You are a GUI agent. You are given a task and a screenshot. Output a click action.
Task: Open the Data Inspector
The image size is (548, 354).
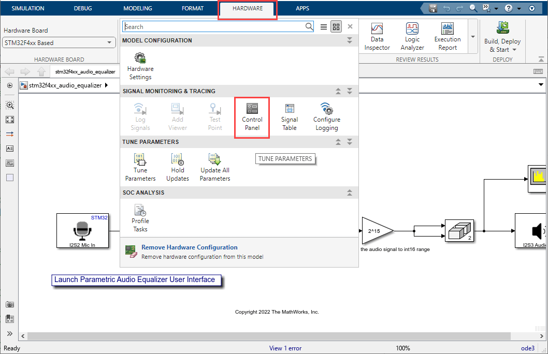(377, 36)
